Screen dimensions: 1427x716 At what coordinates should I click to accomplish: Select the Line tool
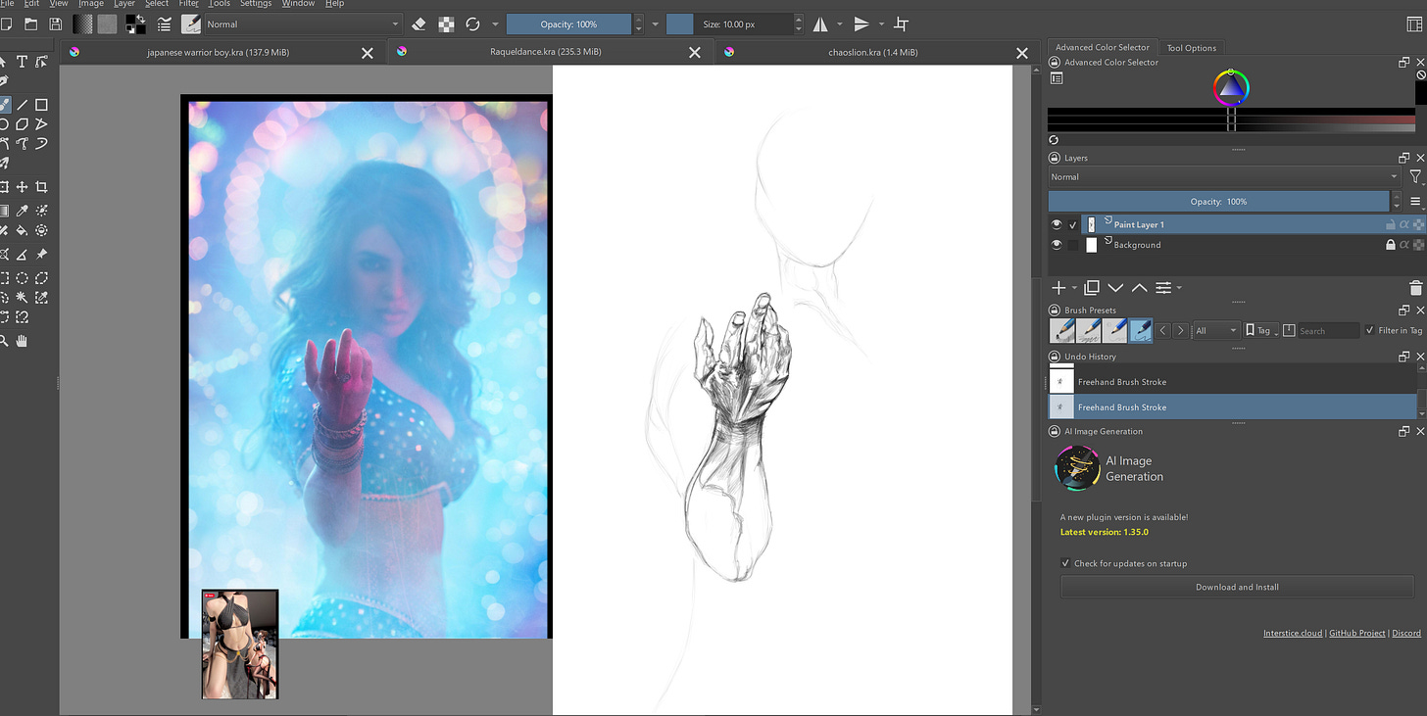pos(22,105)
